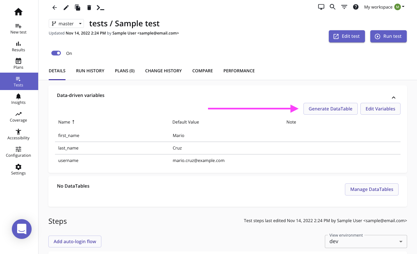Click the trash delete icon
Screen dimensions: 417x254
(x=89, y=8)
